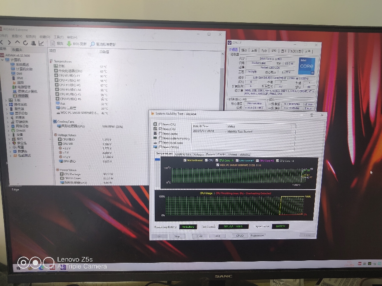
Task: Enable the Stress GPU(s) checkbox
Action: pyautogui.click(x=161, y=147)
